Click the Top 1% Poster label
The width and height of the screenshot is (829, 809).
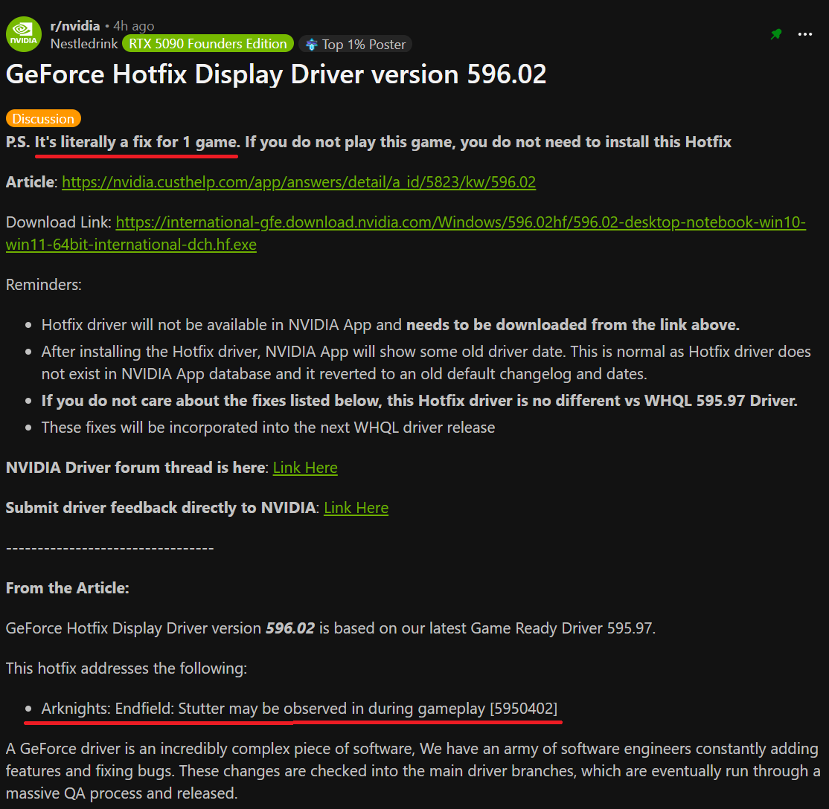[364, 45]
